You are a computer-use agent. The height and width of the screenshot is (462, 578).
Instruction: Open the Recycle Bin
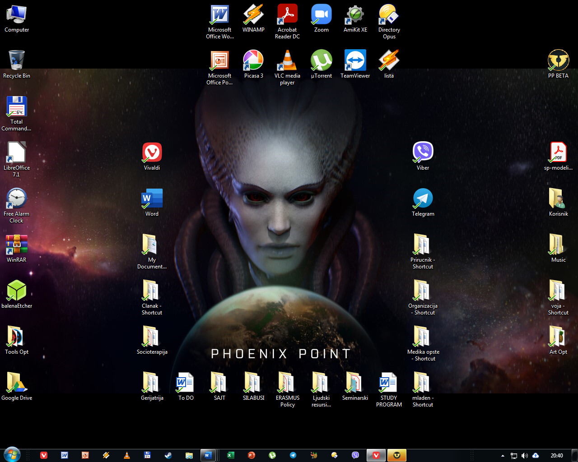click(17, 61)
